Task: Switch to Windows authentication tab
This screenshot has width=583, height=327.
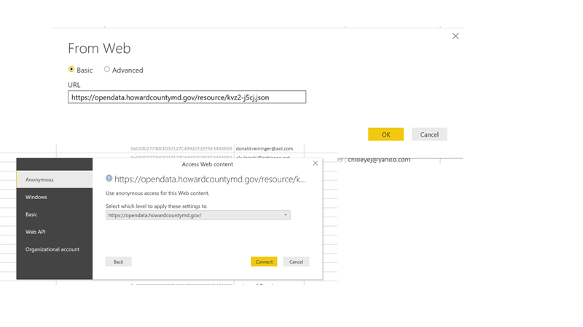Action: (55, 197)
